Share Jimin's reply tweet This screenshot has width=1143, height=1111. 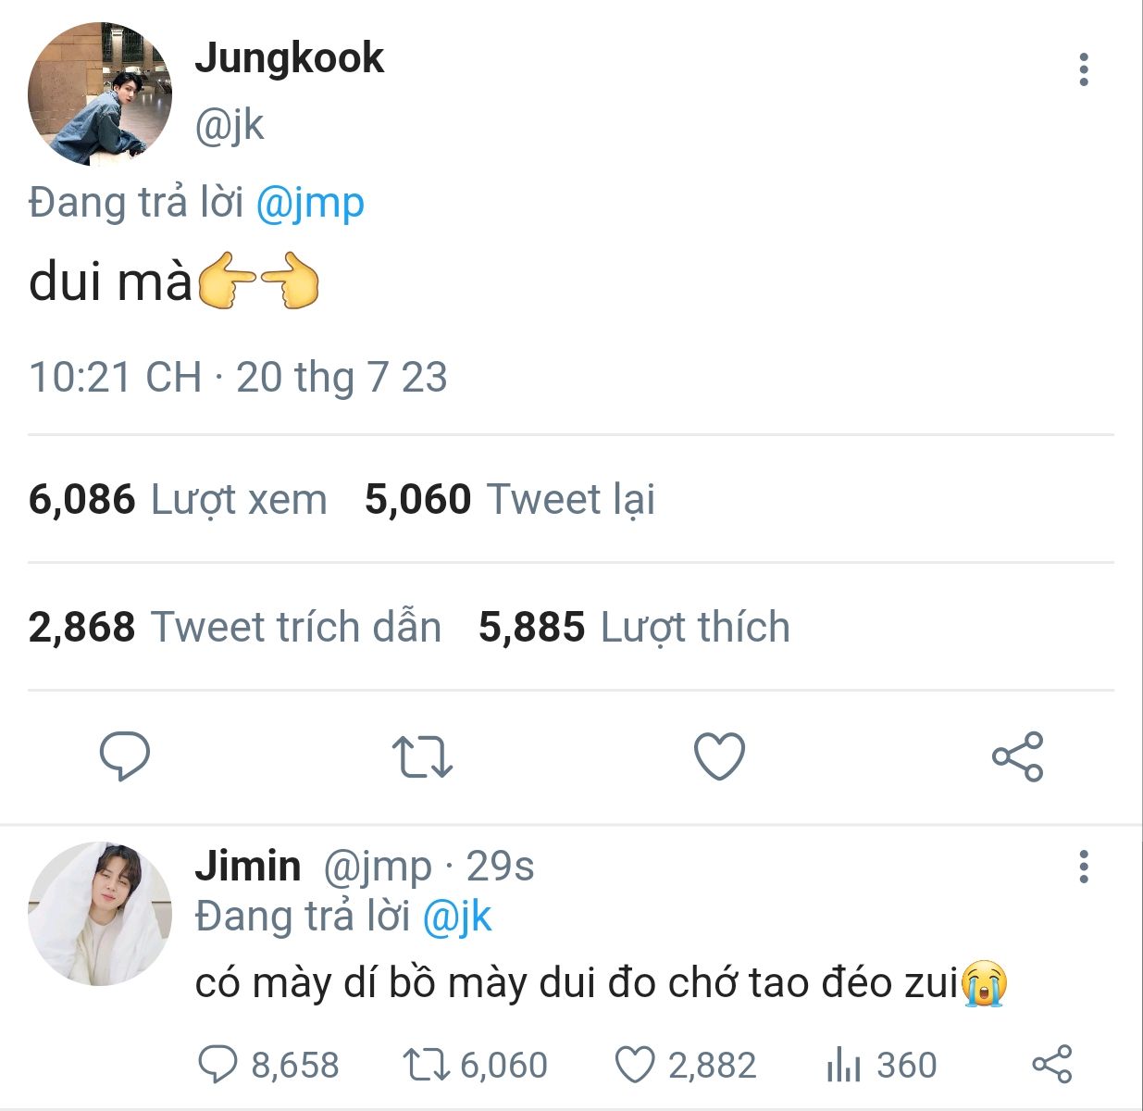pyautogui.click(x=1051, y=1065)
